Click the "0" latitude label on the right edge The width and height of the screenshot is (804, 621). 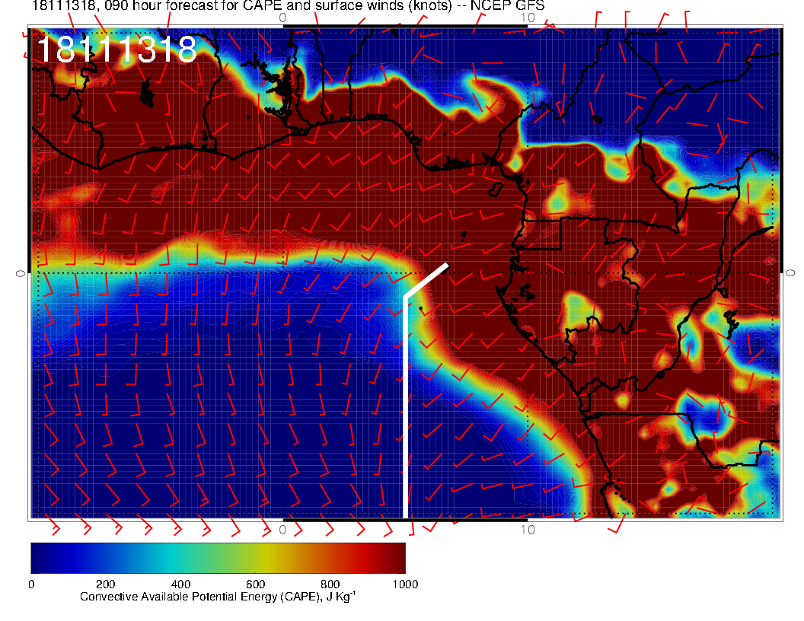point(790,272)
